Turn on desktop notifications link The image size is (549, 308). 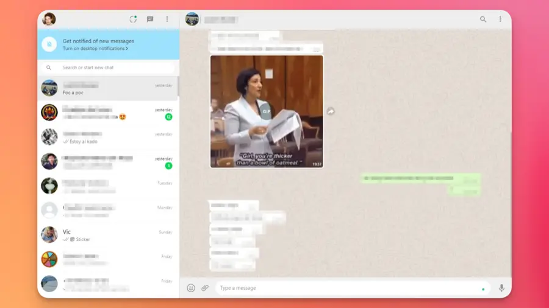pos(95,49)
